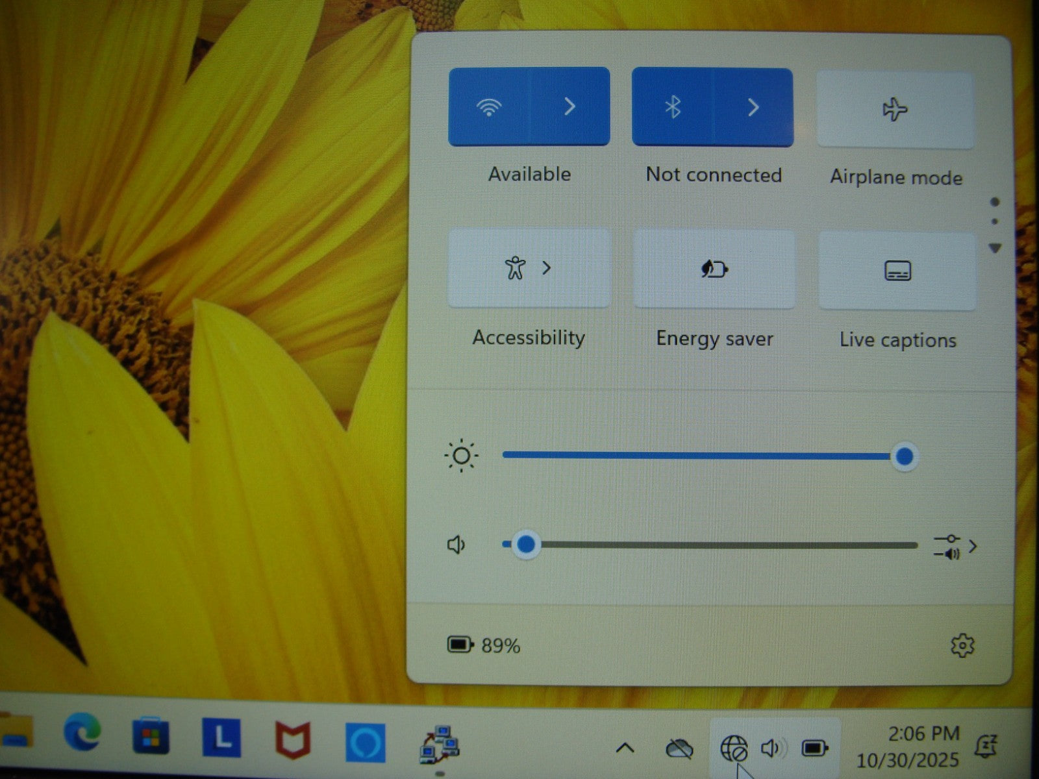Open the Accessibility options tile
The height and width of the screenshot is (779, 1039).
point(529,268)
